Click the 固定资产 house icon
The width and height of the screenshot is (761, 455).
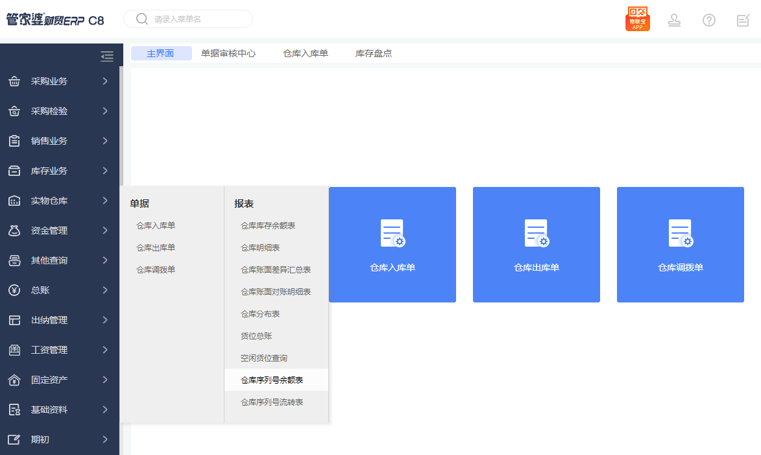[x=14, y=380]
